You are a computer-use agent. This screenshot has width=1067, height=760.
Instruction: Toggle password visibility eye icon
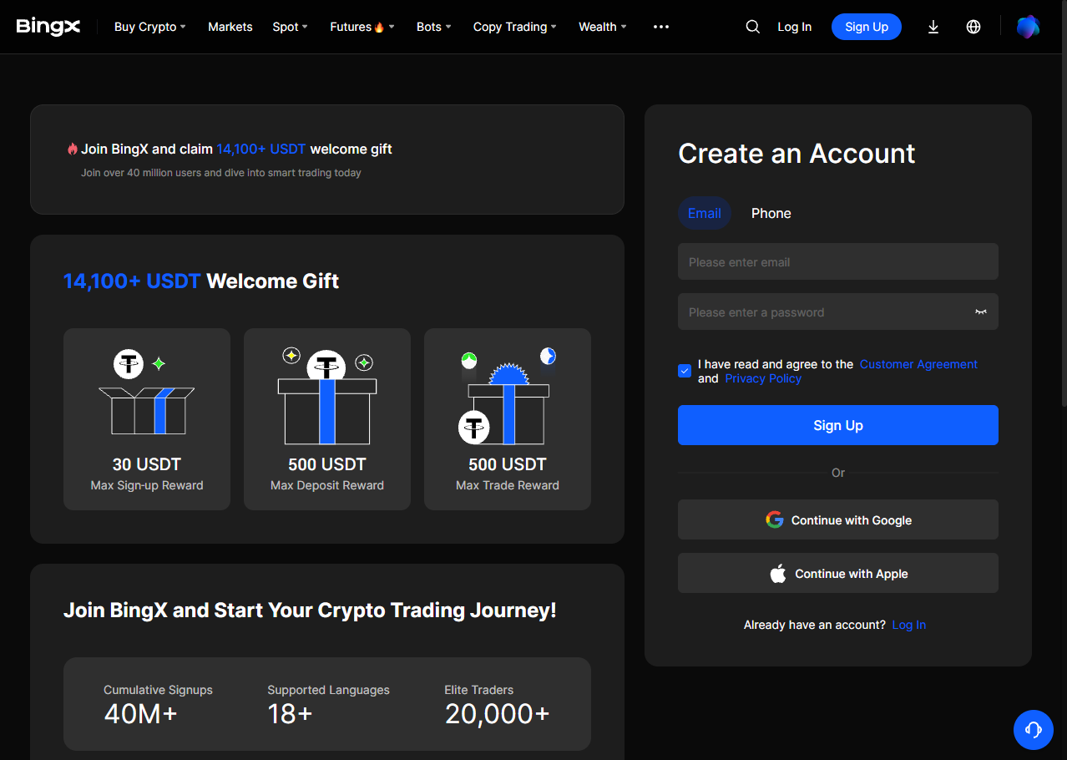tap(980, 312)
